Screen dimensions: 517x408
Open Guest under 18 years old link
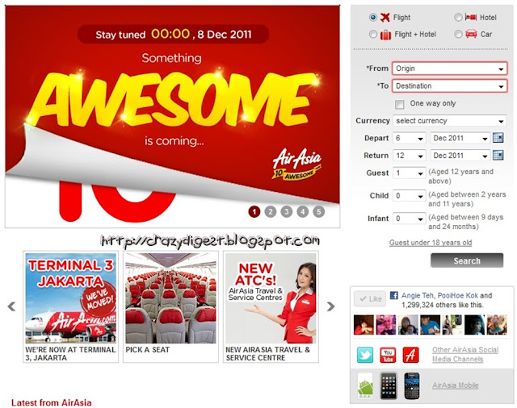pyautogui.click(x=431, y=243)
